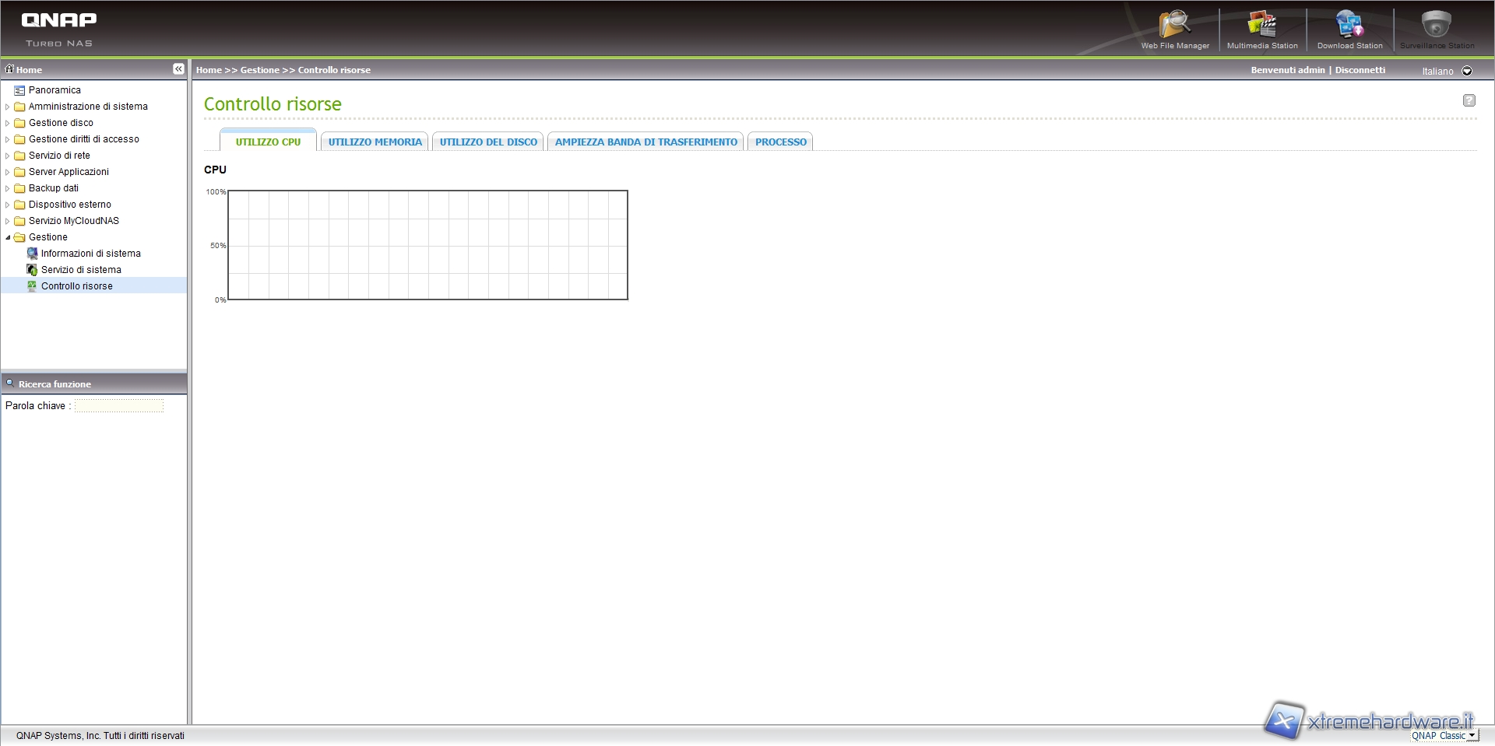Select Panoramica in the sidebar tree
Image resolution: width=1495 pixels, height=746 pixels.
55,90
